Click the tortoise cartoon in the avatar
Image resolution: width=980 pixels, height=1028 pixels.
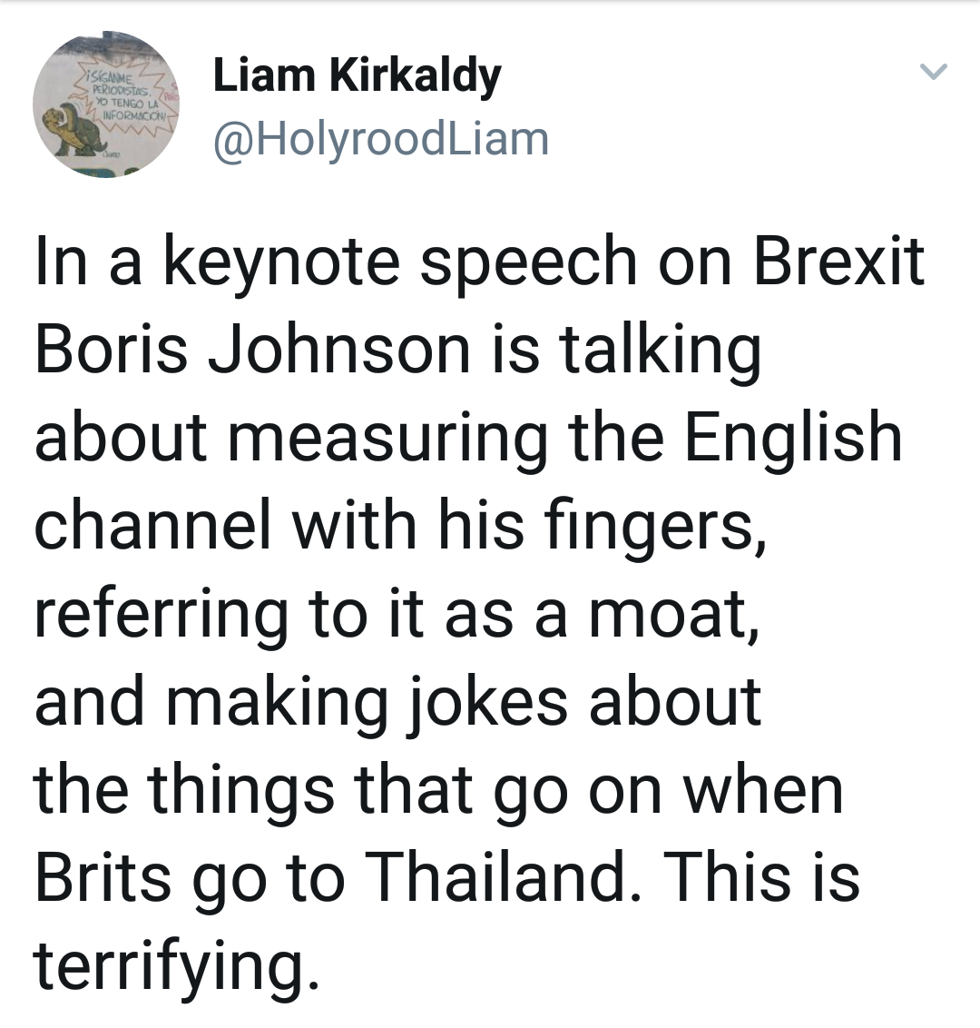(x=74, y=130)
